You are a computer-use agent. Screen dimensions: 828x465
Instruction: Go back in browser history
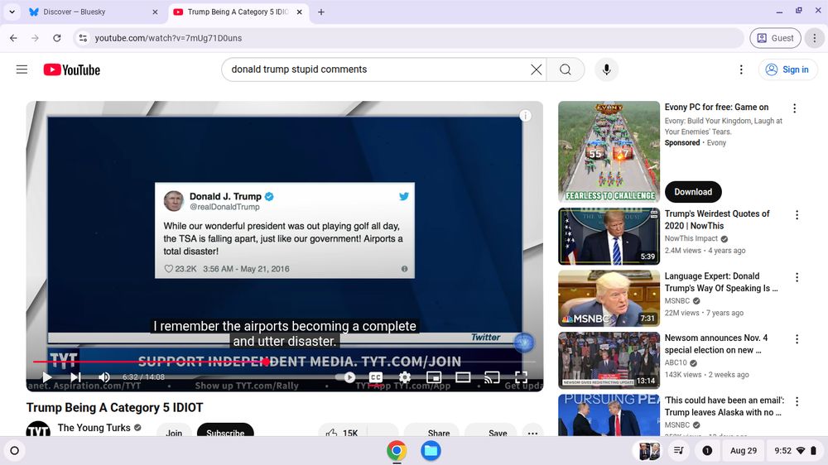coord(14,38)
